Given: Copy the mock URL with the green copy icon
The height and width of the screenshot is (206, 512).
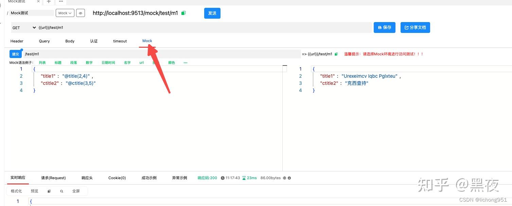Looking at the screenshot, I should coord(183,13).
